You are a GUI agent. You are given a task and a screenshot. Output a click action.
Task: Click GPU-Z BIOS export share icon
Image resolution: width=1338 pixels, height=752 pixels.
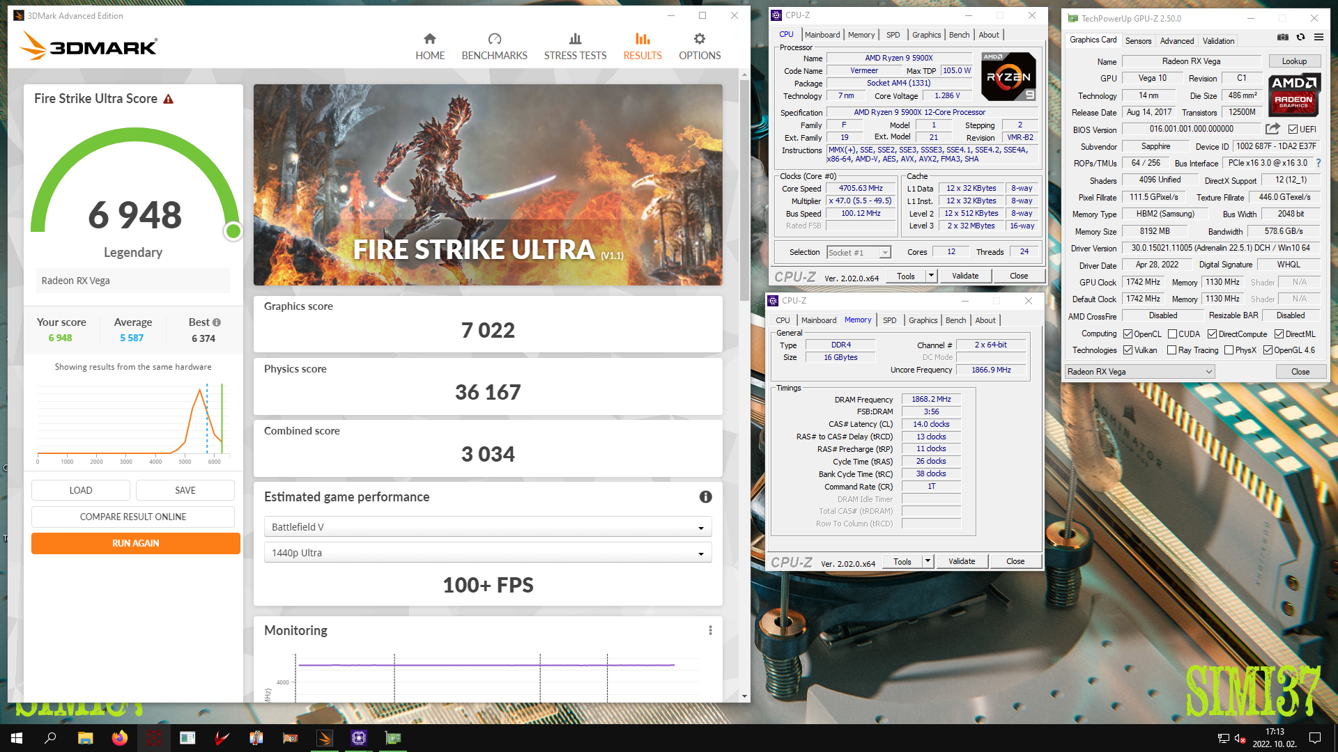(1273, 129)
